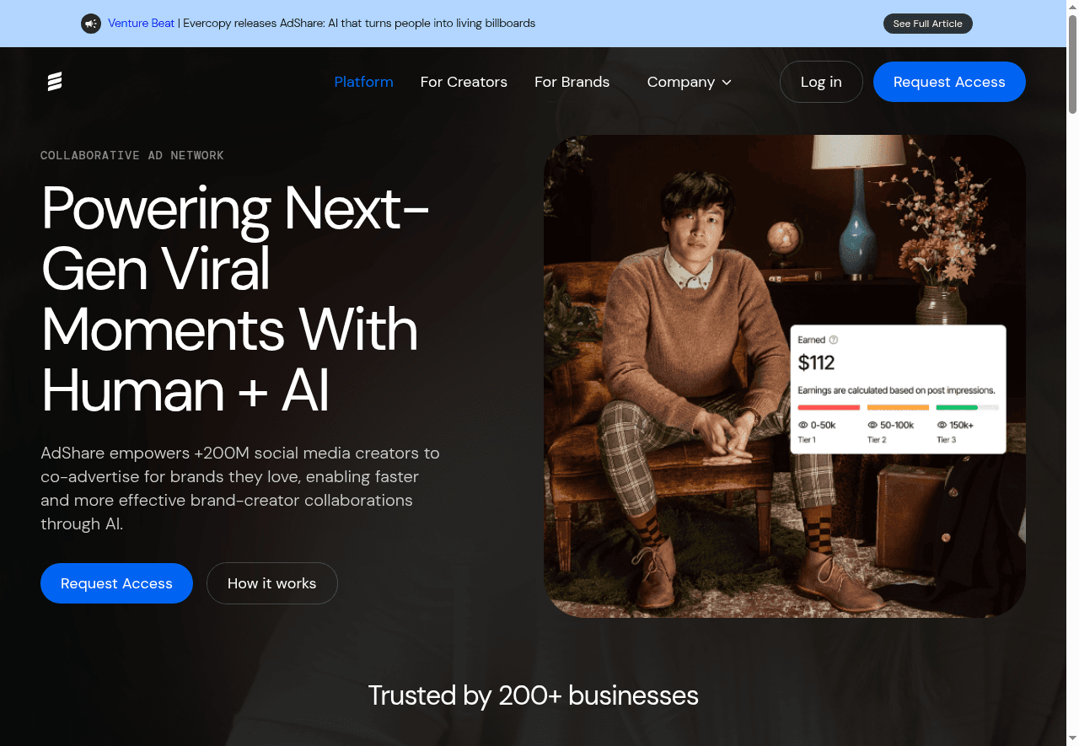Screen dimensions: 1079x746
Task: Click the Evercopy logo in the navbar
Action: point(55,82)
